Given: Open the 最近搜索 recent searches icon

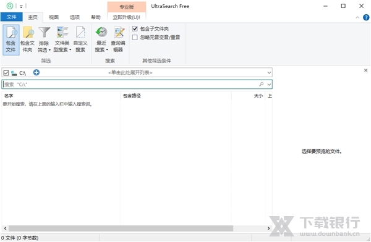Looking at the screenshot, I should [101, 40].
